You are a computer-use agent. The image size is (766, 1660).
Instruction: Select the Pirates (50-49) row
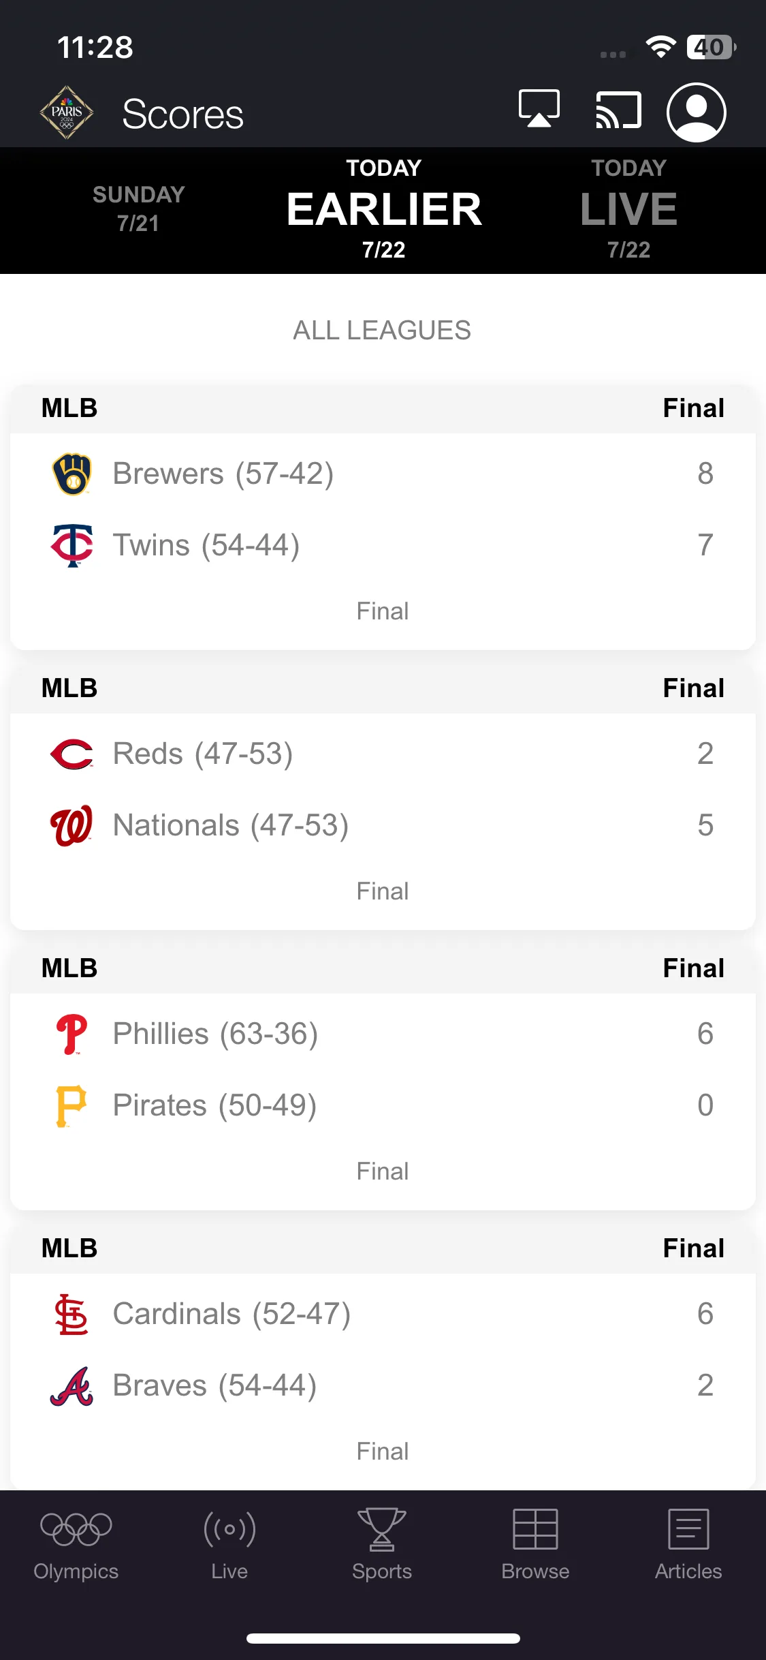[383, 1105]
